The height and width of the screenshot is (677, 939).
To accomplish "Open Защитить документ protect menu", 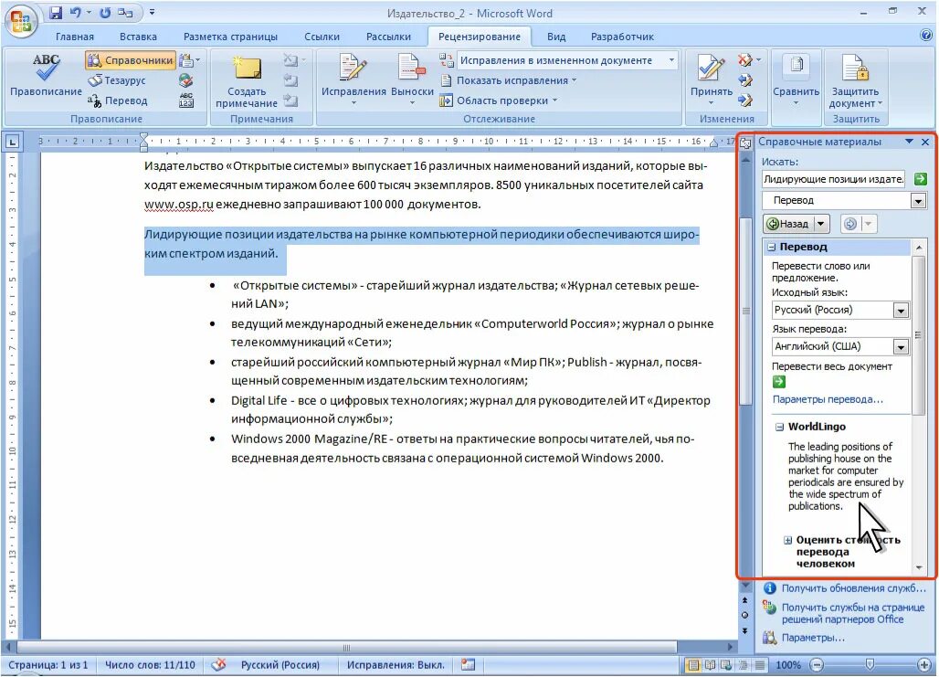I will pos(855,81).
